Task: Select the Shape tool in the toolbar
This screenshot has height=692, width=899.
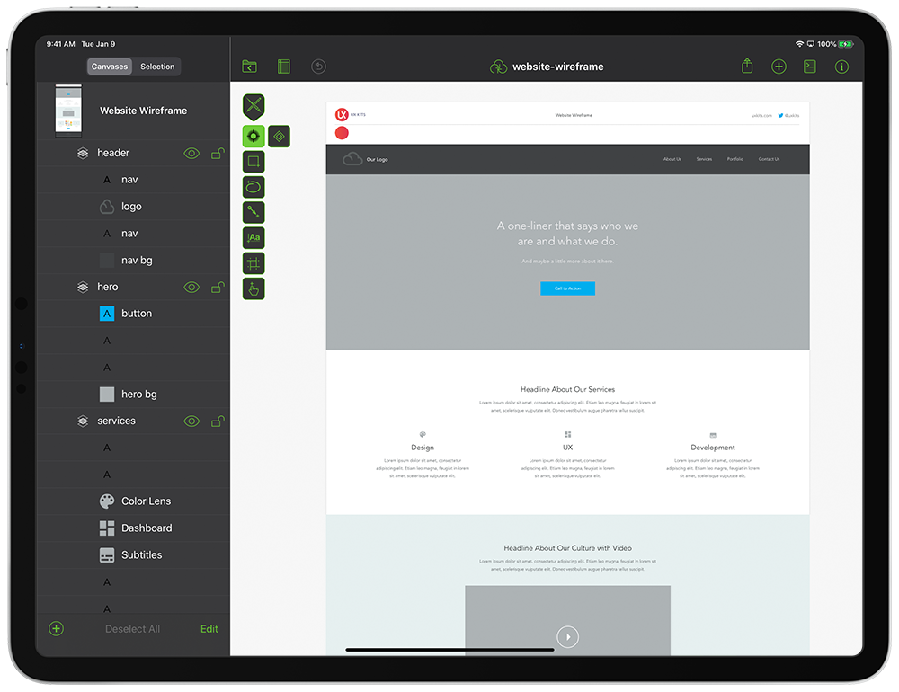Action: (x=253, y=161)
